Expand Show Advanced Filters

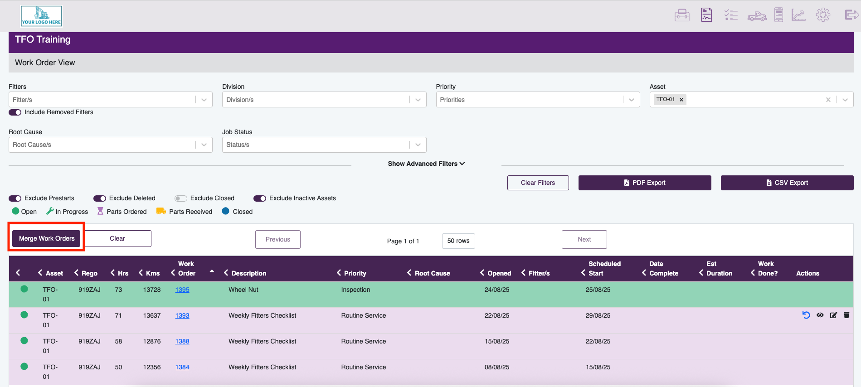(x=426, y=164)
